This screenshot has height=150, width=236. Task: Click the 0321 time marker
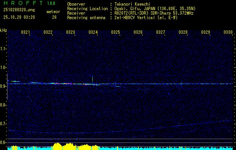pyautogui.click(x=26, y=32)
